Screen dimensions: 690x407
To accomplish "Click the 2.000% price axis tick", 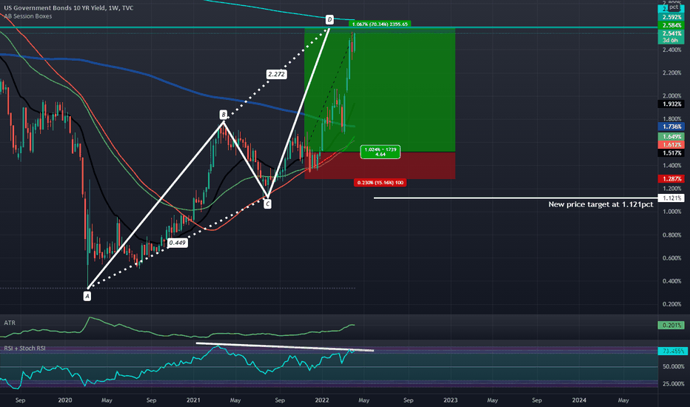I will pyautogui.click(x=671, y=96).
